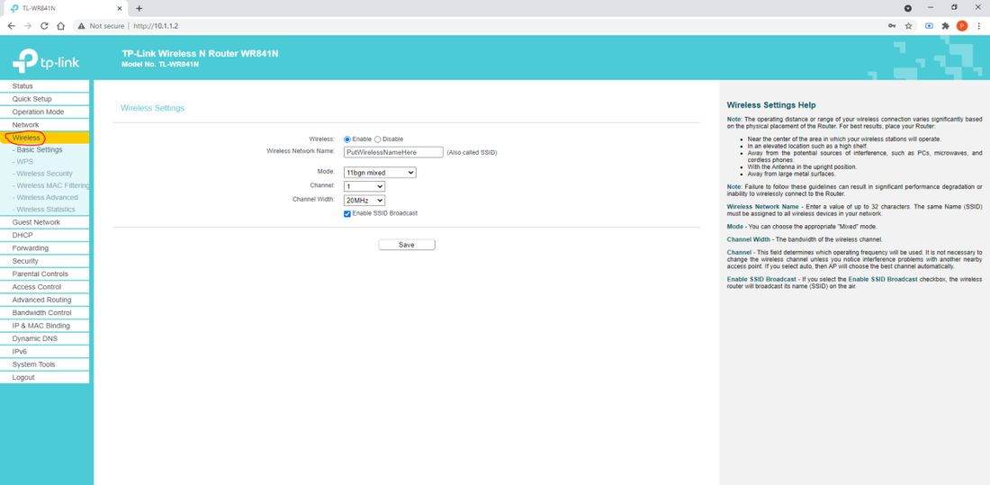Viewport: 990px width, 485px height.
Task: Click the browser back arrow
Action: click(x=11, y=26)
